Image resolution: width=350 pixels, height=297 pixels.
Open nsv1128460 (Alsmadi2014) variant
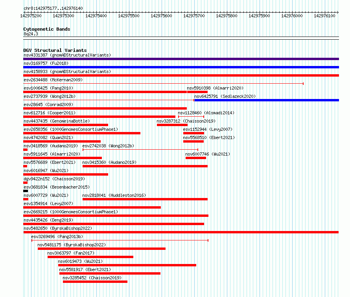206,113
